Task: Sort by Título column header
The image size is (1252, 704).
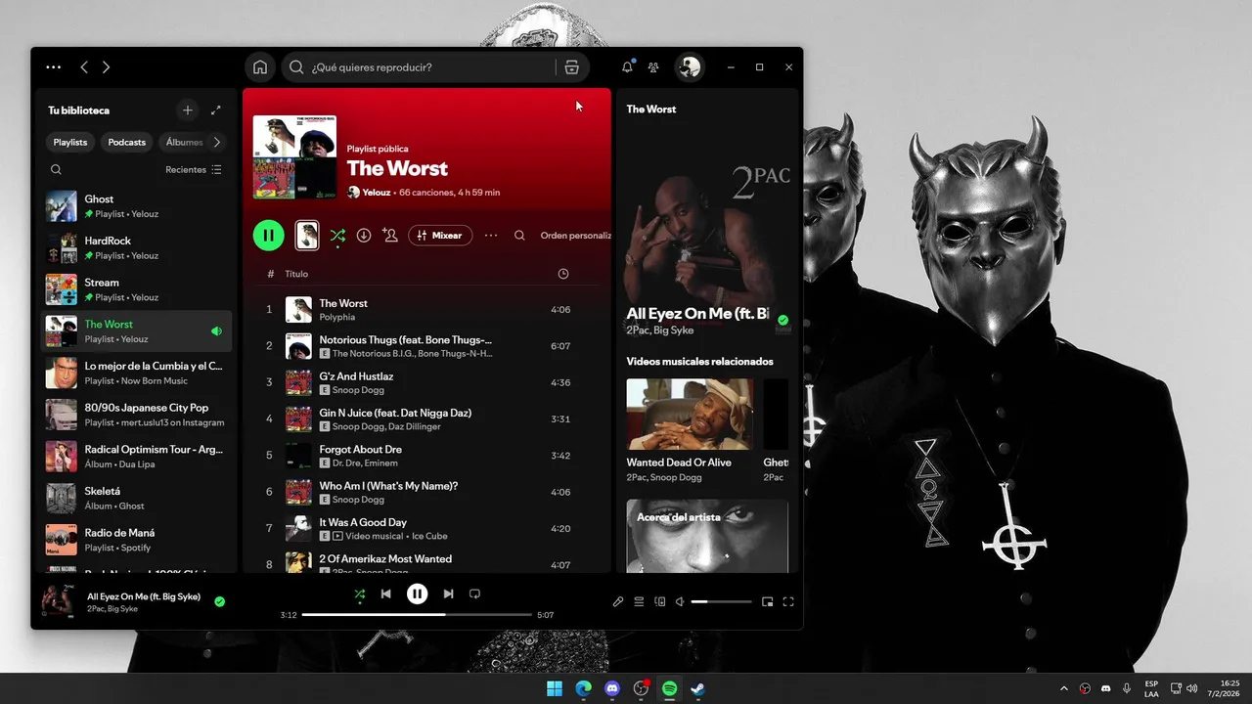Action: pos(296,275)
